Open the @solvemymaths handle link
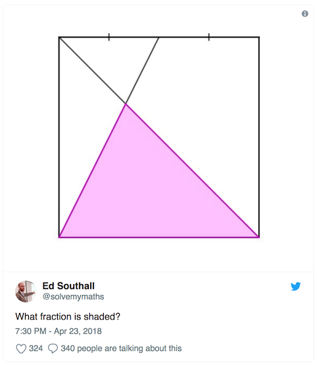 point(73,296)
